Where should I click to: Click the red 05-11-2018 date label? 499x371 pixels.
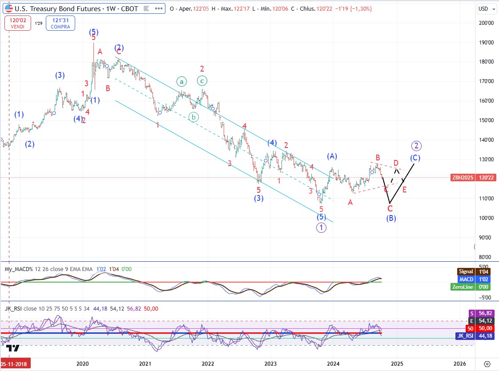pyautogui.click(x=15, y=364)
